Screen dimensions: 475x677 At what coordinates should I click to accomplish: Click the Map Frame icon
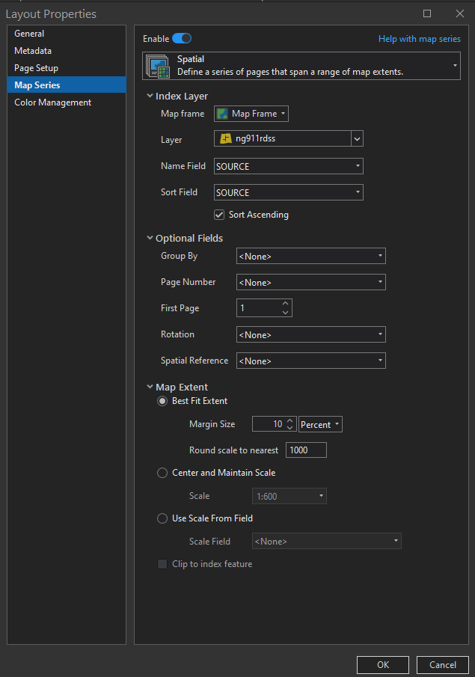(223, 114)
